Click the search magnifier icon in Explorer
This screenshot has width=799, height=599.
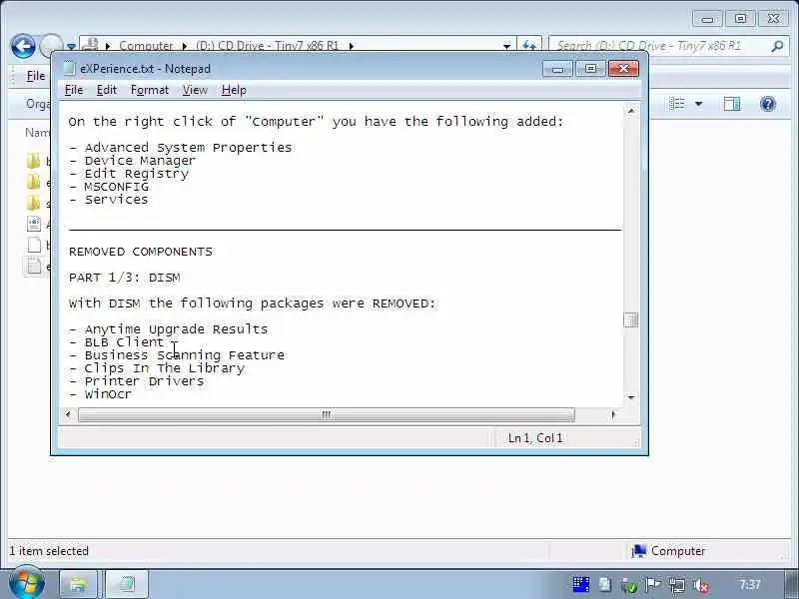(777, 46)
